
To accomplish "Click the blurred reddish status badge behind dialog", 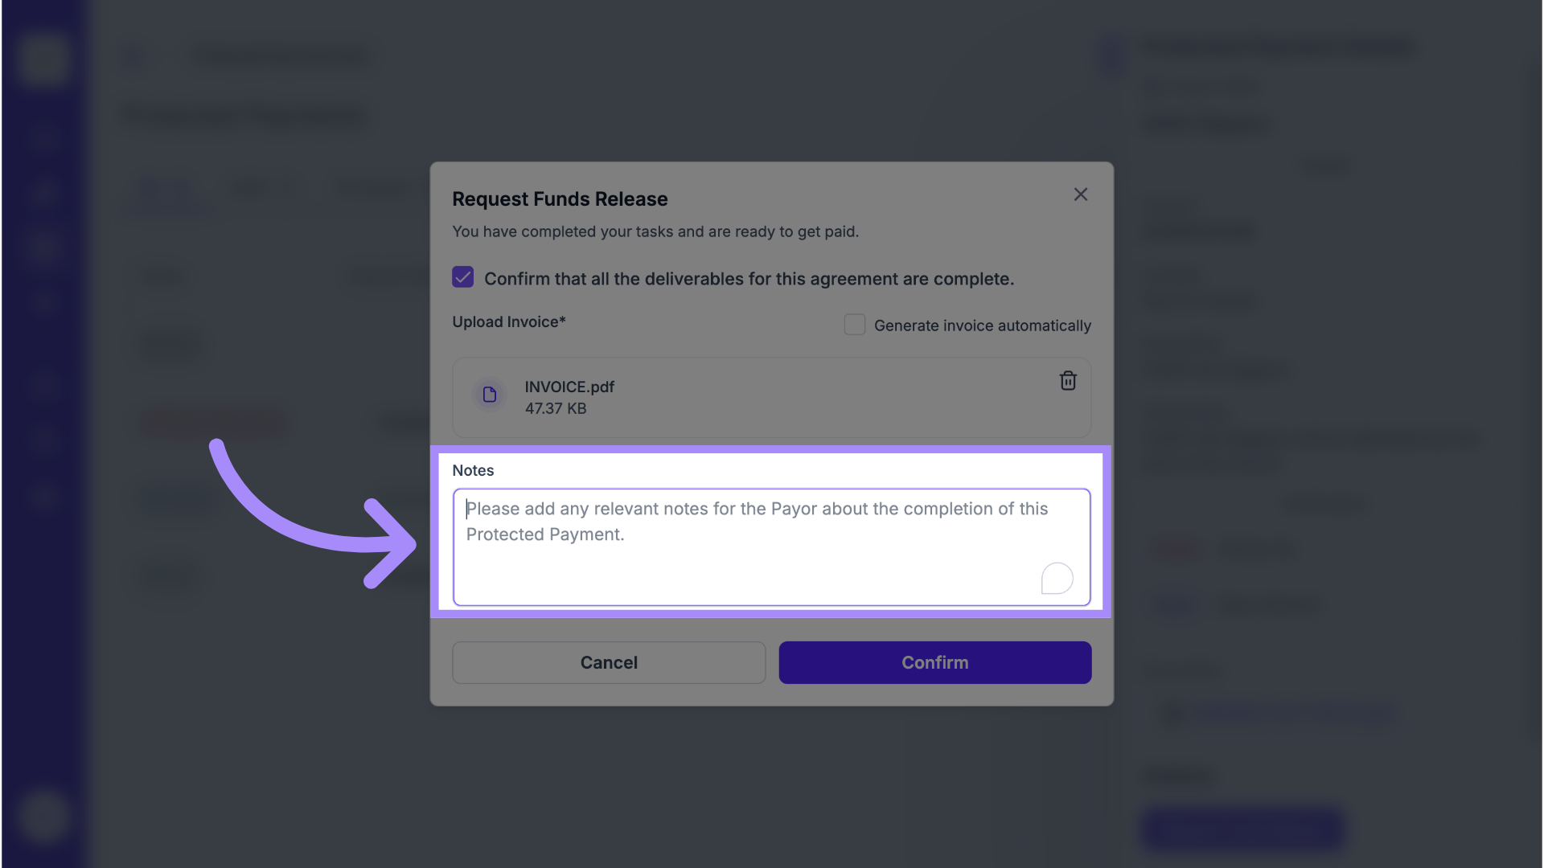I will [217, 422].
